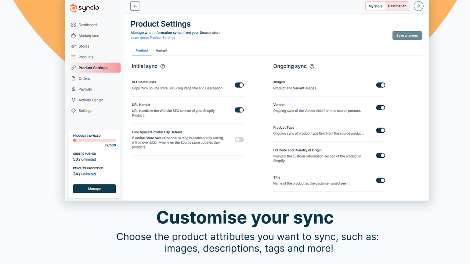Enable Hide Synced Product By Default
The image size is (470, 264).
239,139
